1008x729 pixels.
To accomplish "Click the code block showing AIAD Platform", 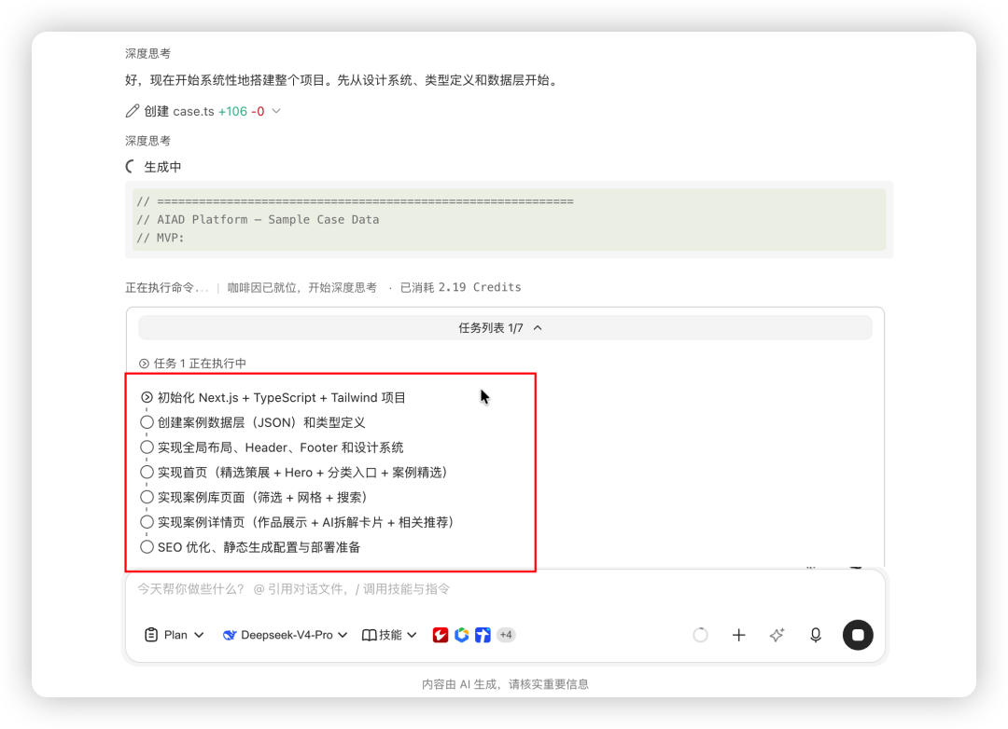I will (x=510, y=220).
